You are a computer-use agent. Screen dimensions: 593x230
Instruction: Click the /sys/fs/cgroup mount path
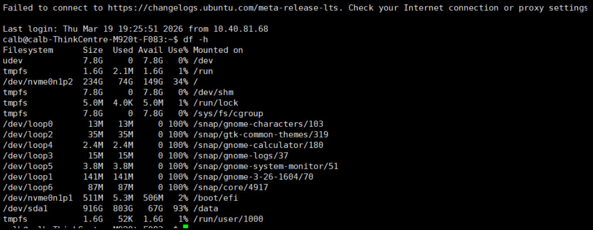(228, 113)
